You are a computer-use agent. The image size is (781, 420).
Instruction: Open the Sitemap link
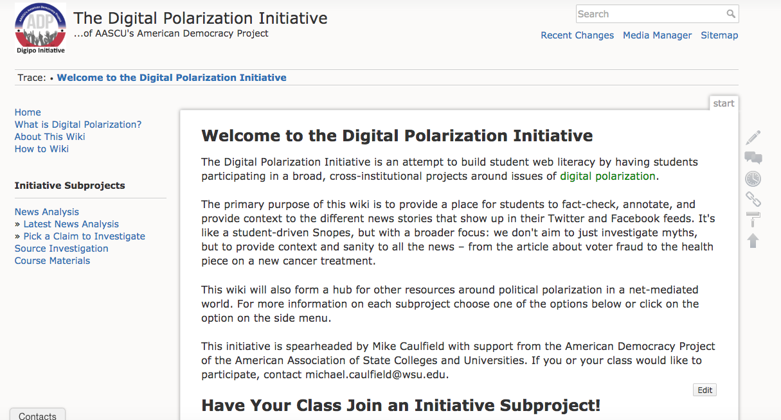pyautogui.click(x=719, y=35)
